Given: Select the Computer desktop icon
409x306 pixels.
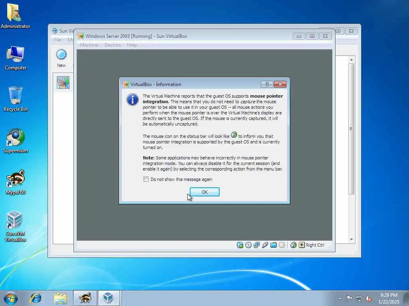Looking at the screenshot, I should [x=16, y=58].
